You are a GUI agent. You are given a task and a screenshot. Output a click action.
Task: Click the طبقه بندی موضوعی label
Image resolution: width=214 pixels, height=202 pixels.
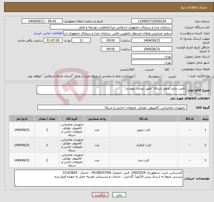195,69
